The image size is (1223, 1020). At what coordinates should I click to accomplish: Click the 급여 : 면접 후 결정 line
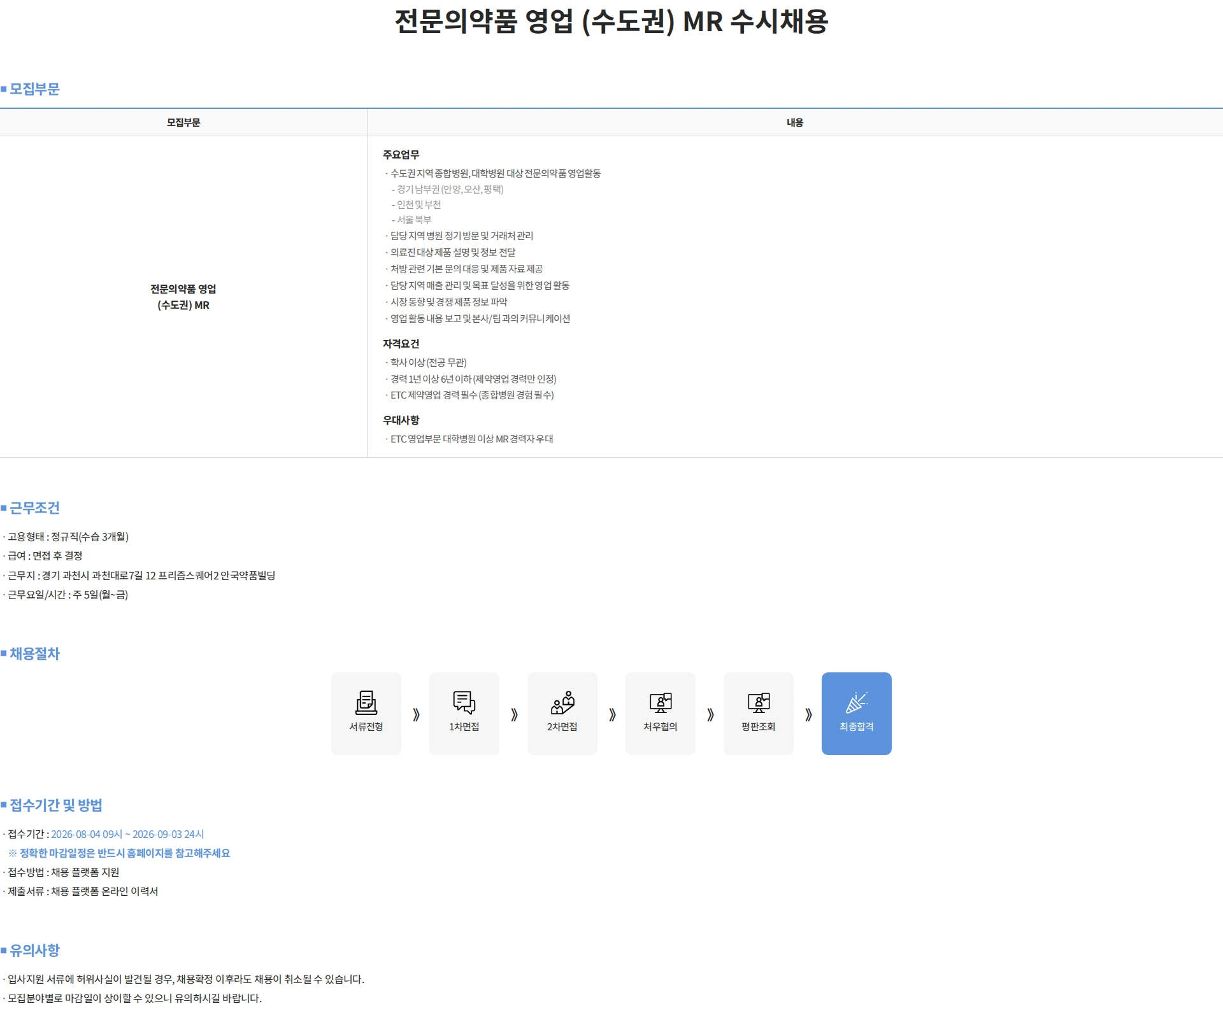coord(43,556)
